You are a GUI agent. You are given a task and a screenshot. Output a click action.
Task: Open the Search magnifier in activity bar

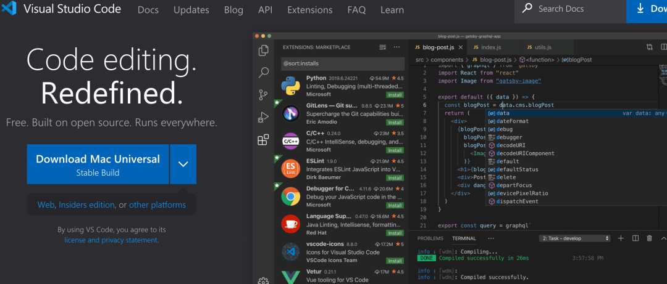point(263,72)
